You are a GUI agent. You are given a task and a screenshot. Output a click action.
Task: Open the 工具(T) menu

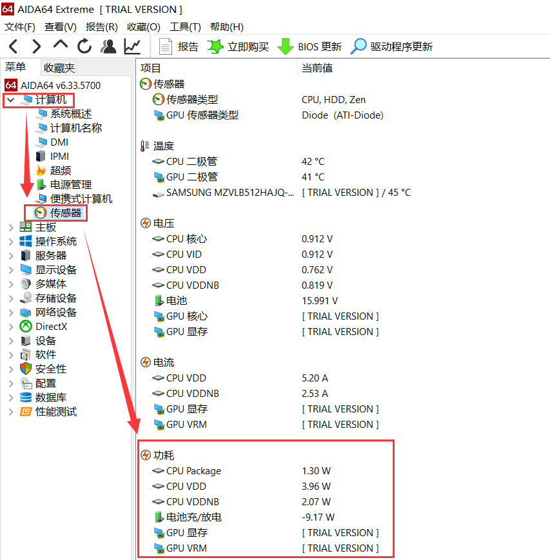tap(185, 26)
